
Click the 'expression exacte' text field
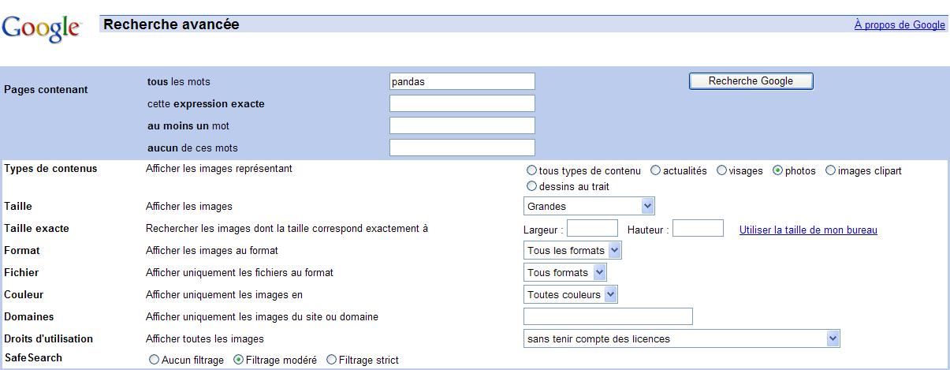tap(462, 103)
